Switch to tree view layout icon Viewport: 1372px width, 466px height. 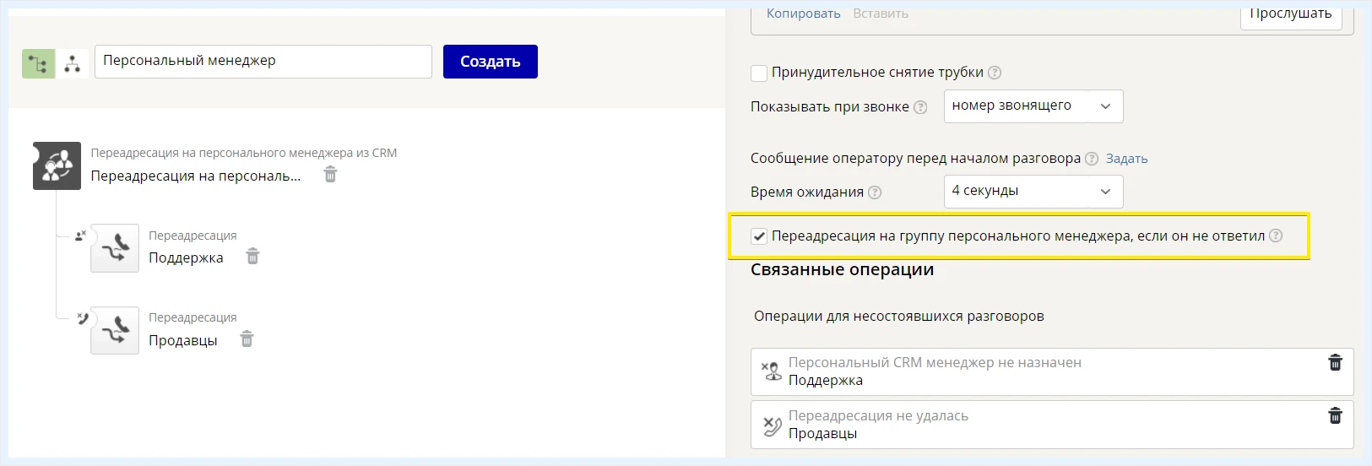(38, 63)
